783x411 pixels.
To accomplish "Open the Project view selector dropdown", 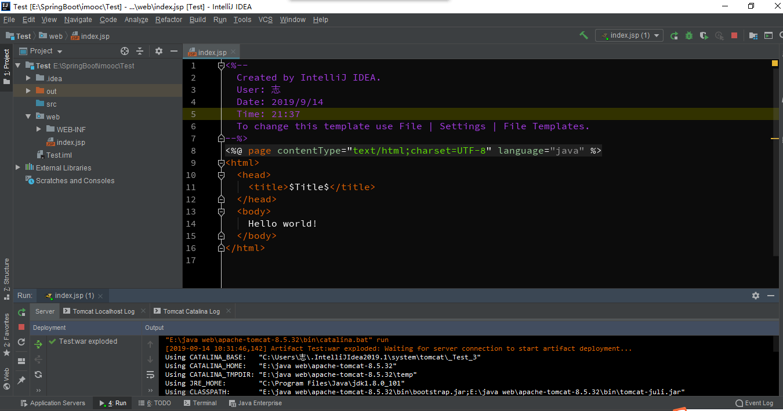I will click(41, 51).
